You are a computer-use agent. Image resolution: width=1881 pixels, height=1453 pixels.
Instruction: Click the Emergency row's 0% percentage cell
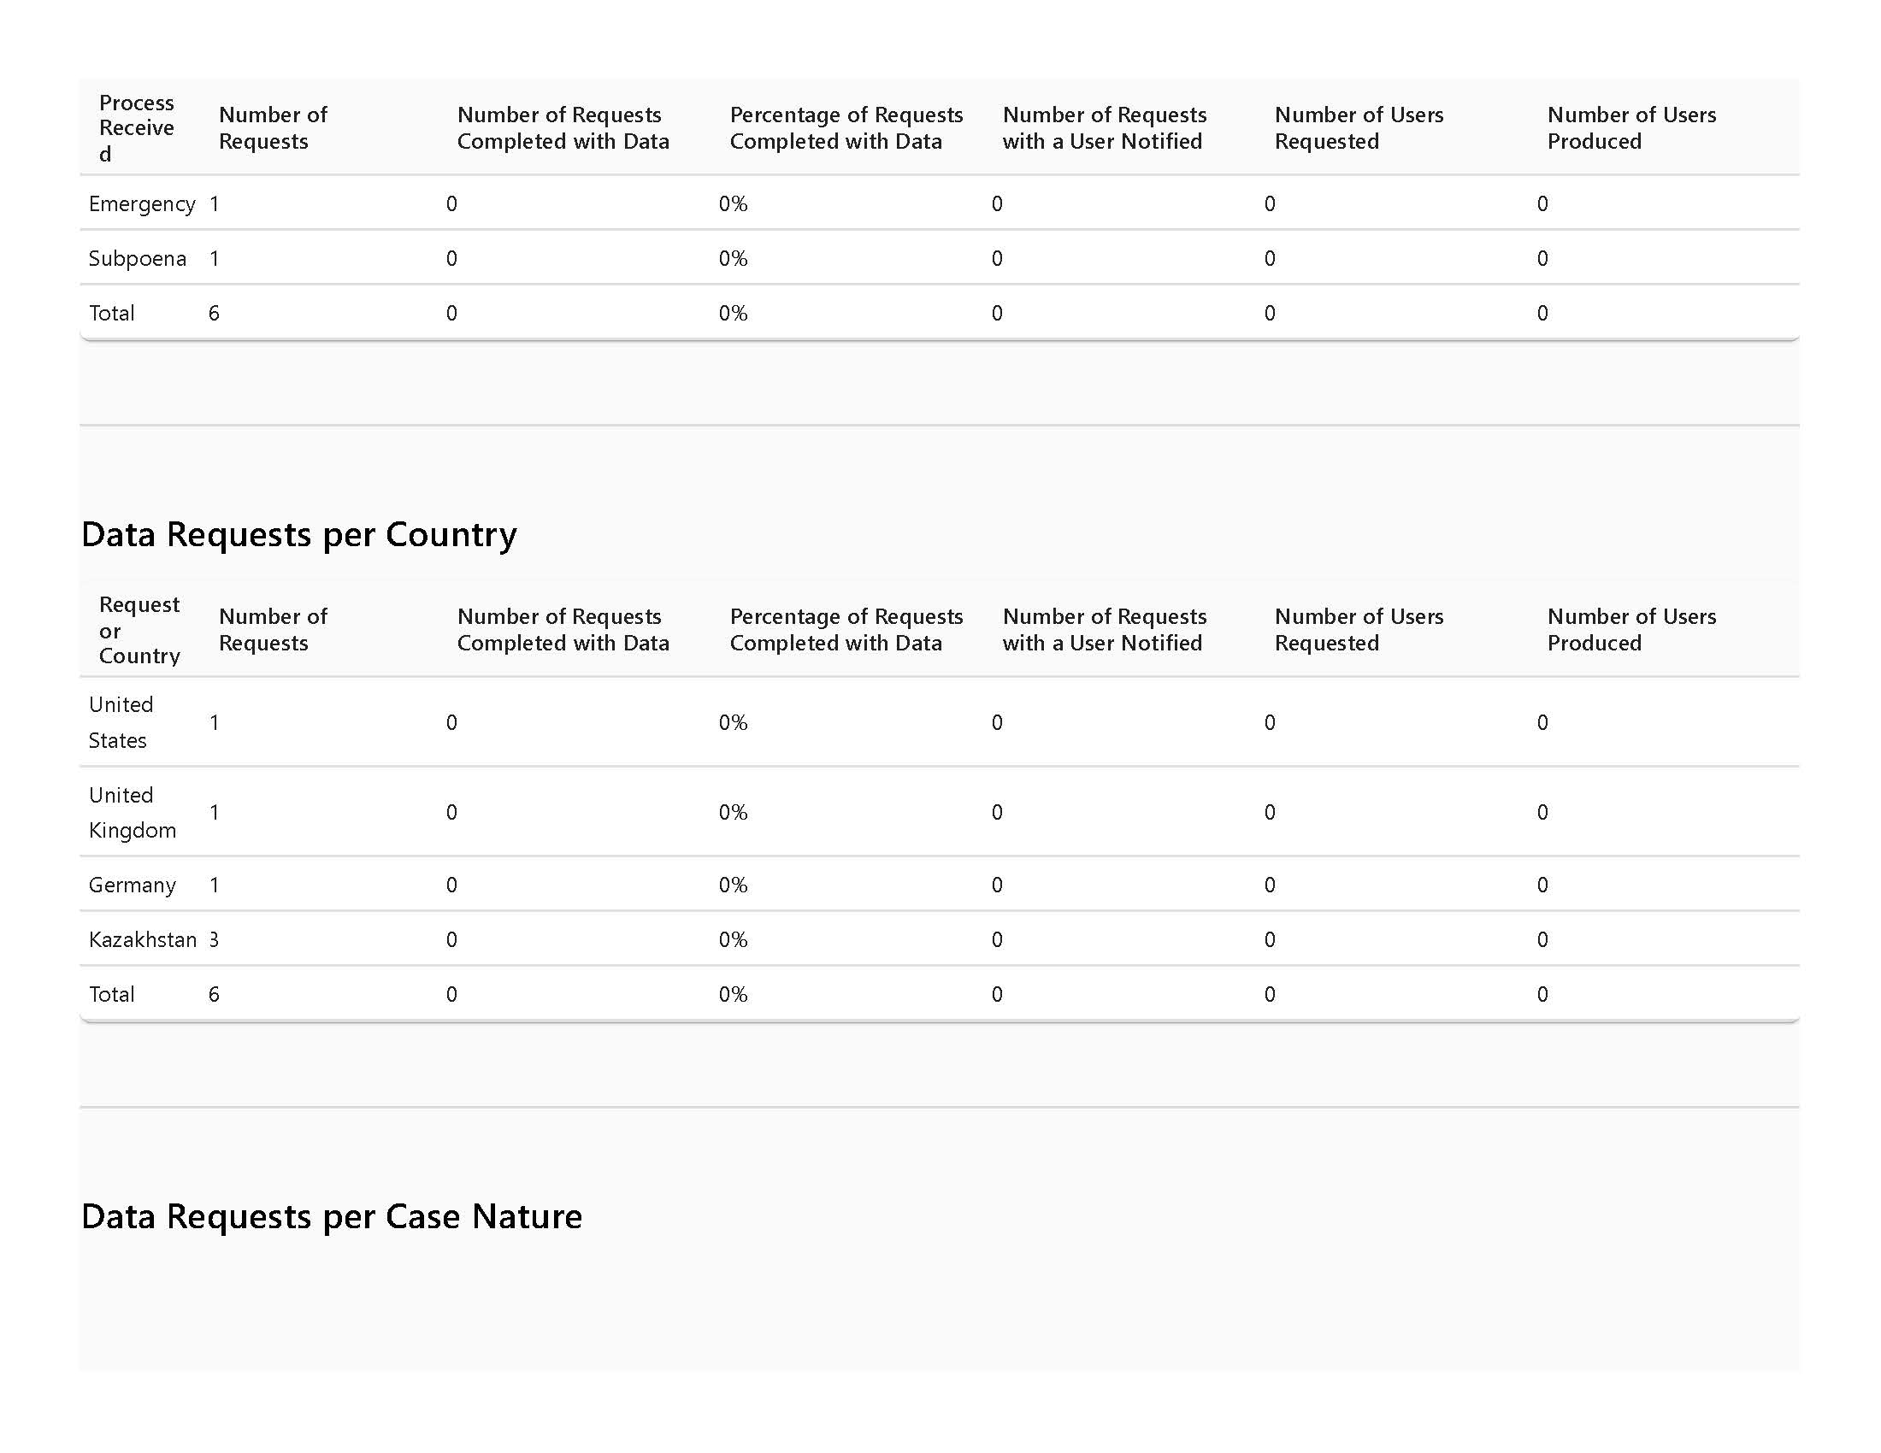pos(733,204)
